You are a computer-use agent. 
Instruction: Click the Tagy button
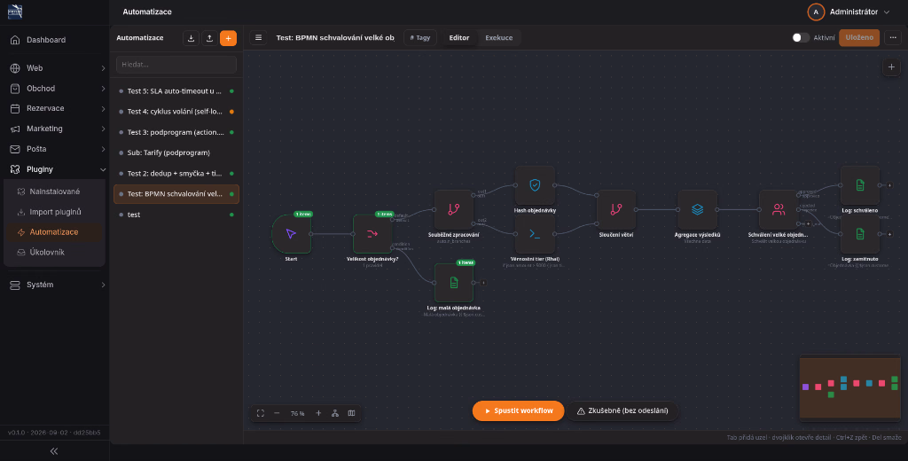419,37
